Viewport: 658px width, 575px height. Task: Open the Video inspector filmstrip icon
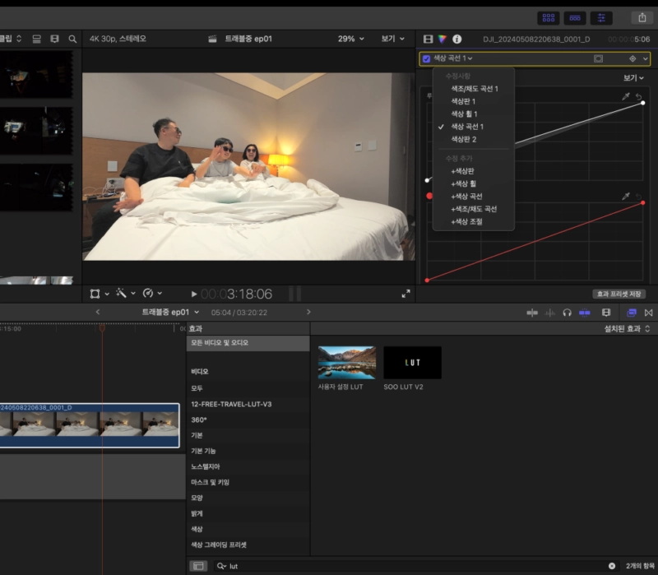(428, 39)
